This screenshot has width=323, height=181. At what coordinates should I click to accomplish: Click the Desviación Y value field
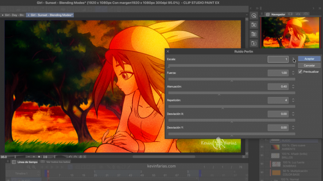(x=278, y=128)
